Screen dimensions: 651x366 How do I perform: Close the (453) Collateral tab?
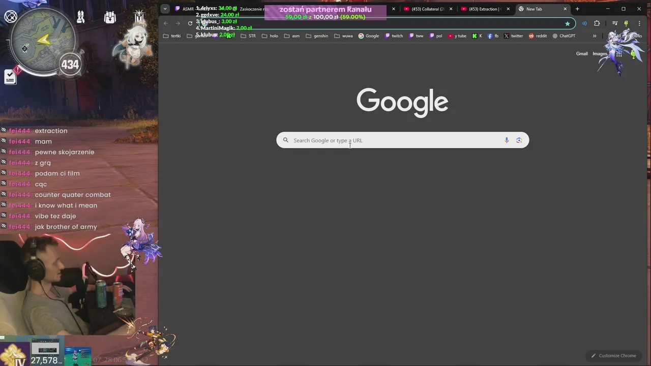tap(451, 9)
